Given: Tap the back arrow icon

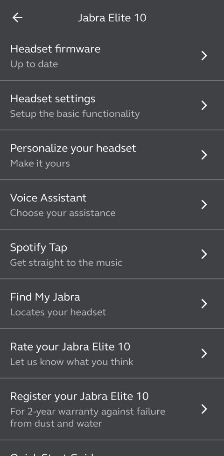Looking at the screenshot, I should click(17, 18).
